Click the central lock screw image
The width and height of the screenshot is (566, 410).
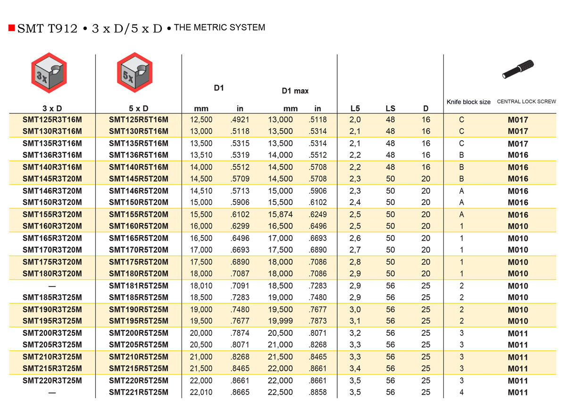tap(517, 69)
